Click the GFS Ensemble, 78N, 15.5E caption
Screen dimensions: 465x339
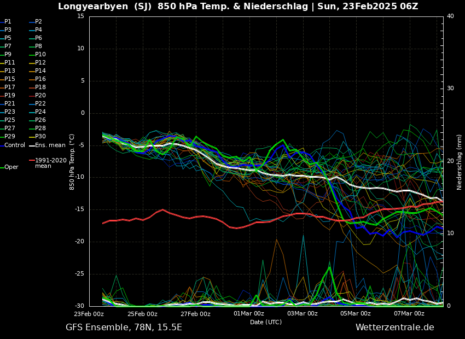pyautogui.click(x=124, y=328)
